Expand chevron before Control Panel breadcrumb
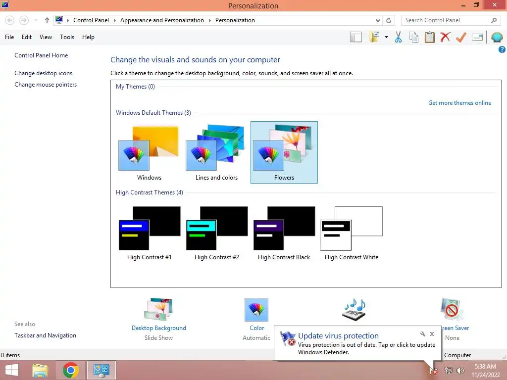Viewport: 507px width, 380px height. [x=67, y=20]
